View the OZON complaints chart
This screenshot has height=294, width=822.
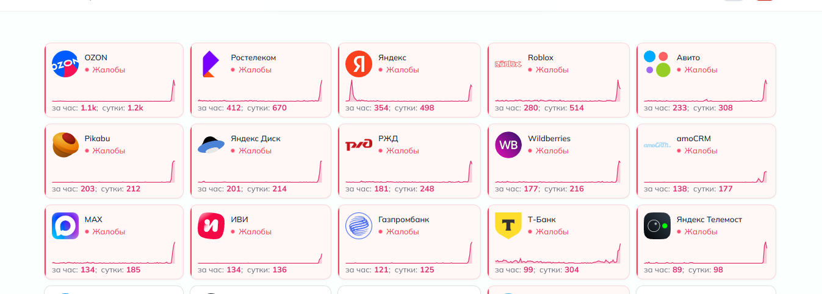point(114,91)
